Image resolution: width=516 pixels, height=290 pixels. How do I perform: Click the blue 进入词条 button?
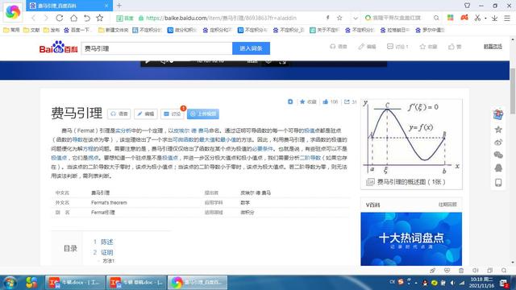[251, 48]
